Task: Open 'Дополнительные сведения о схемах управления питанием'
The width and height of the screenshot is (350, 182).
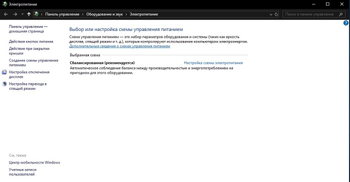Action: pos(119,46)
